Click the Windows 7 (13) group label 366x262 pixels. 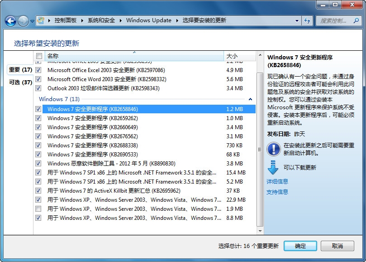tap(59, 99)
